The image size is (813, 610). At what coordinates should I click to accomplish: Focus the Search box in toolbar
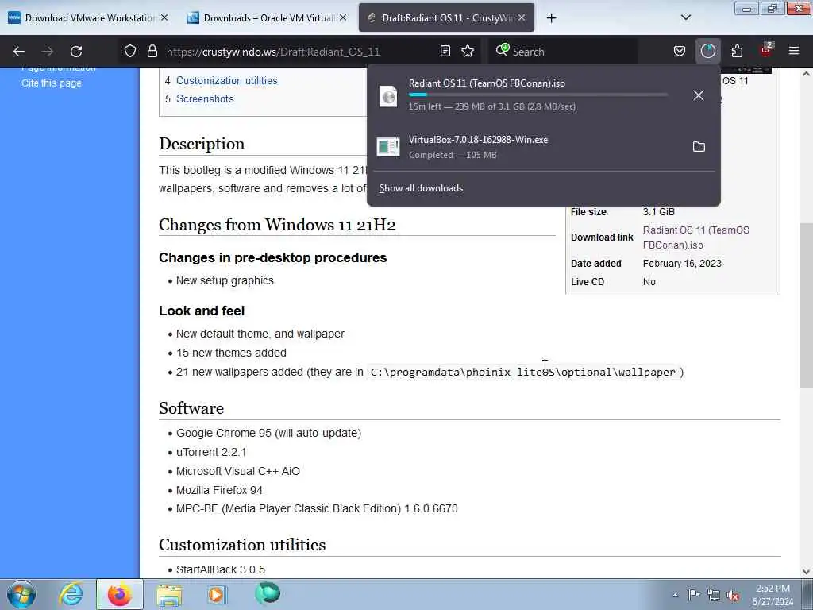pos(563,52)
